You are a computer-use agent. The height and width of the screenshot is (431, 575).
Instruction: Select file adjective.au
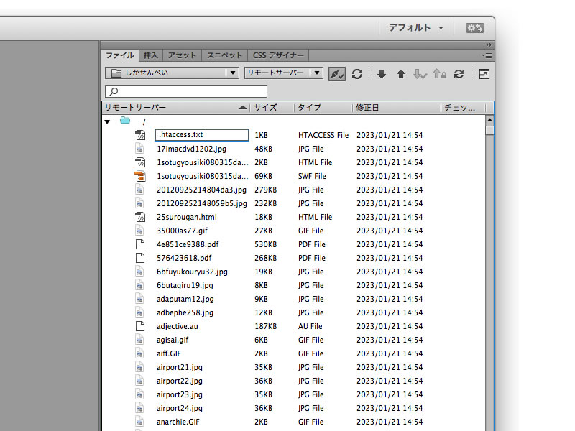177,326
